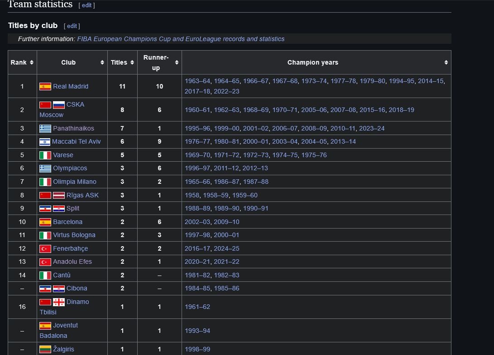The width and height of the screenshot is (494, 355).
Task: Open Rīgas ASK club page
Action: point(82,196)
